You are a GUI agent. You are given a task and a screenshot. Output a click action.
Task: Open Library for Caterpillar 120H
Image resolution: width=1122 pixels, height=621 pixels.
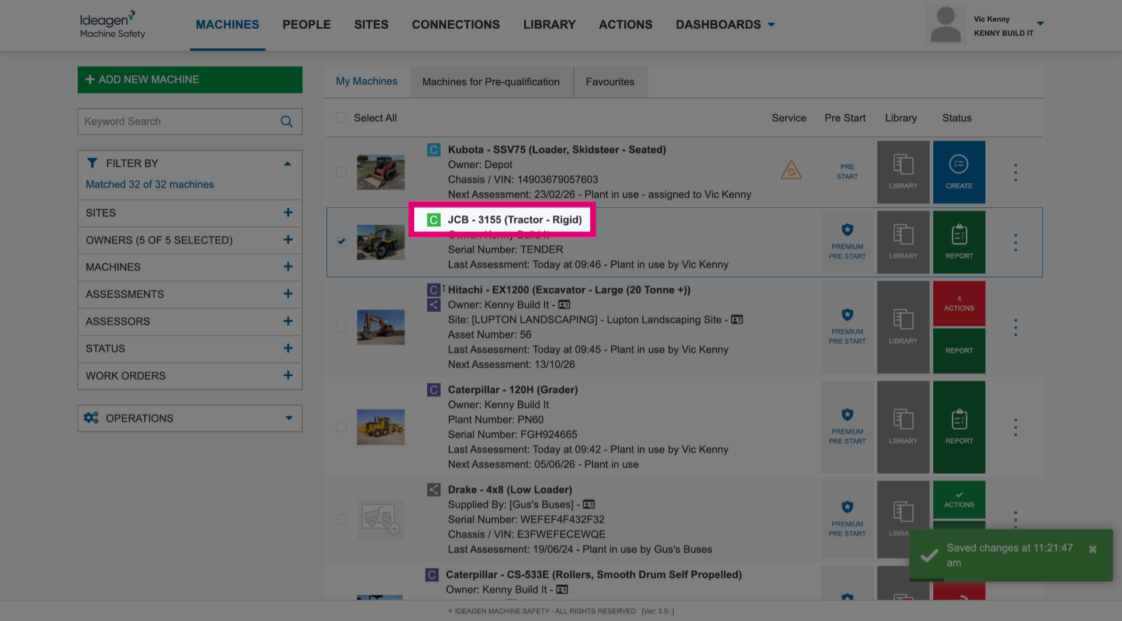[x=903, y=427]
